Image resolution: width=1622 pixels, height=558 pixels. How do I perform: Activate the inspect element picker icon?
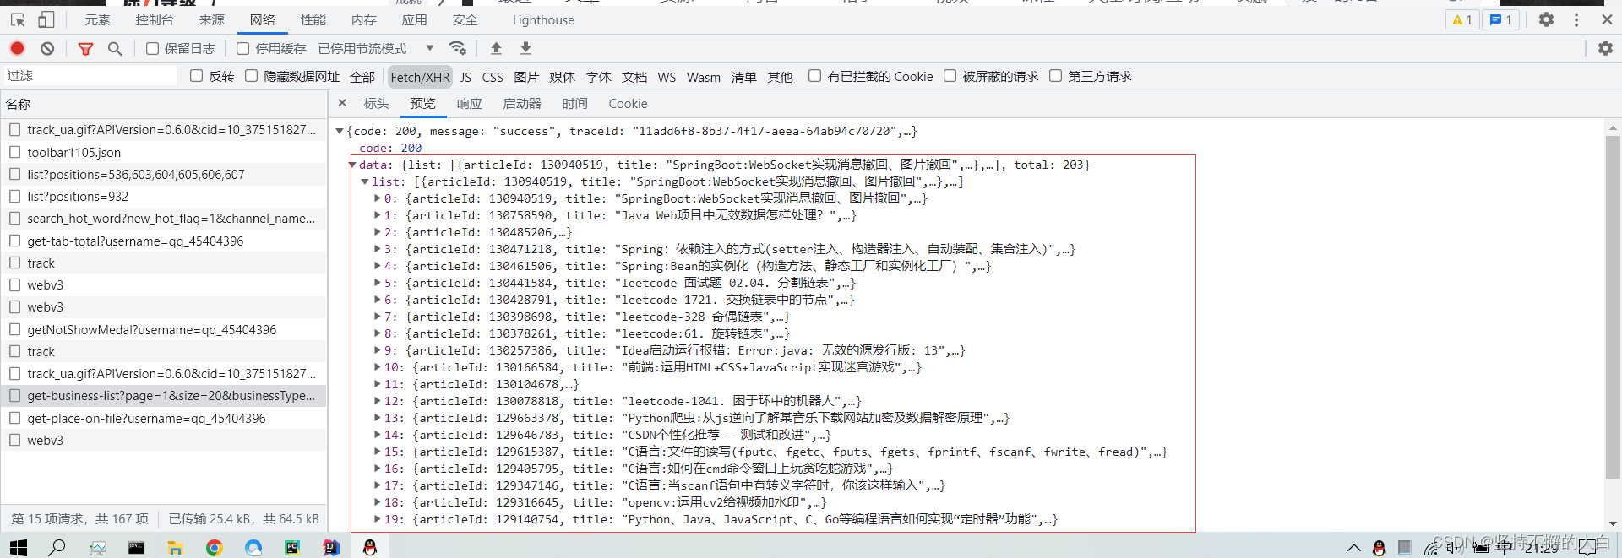coord(18,19)
